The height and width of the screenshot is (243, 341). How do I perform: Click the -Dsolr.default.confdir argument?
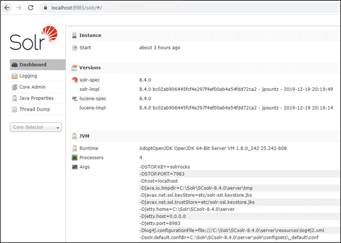tap(229, 237)
